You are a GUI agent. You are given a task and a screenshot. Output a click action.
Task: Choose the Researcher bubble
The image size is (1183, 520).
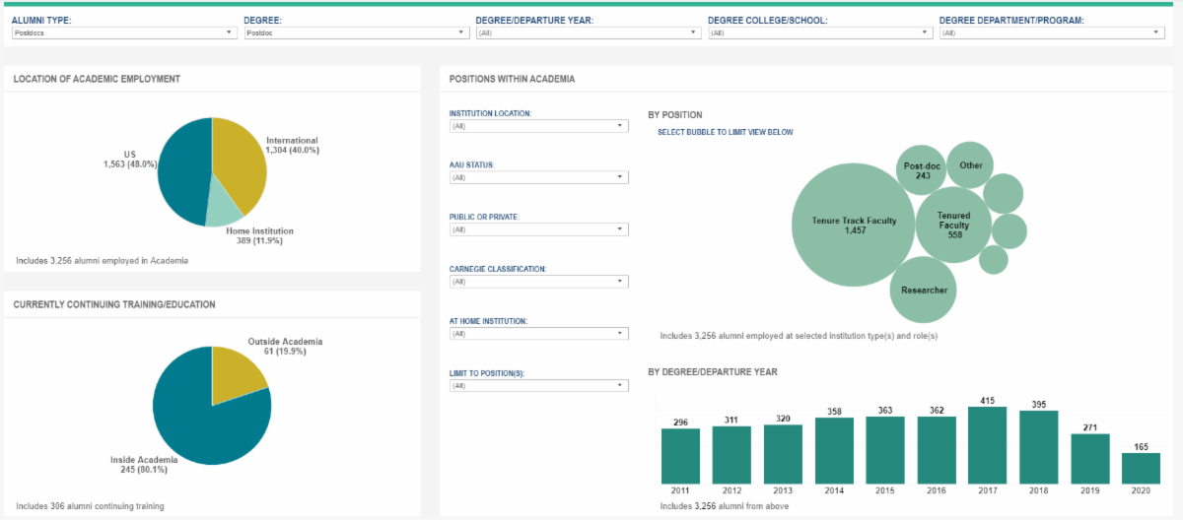click(924, 290)
